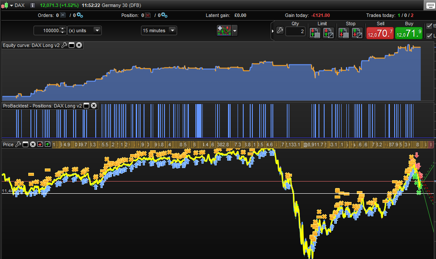Click second Stop order icon
Image resolution: width=436 pixels, height=259 pixels.
[x=357, y=33]
